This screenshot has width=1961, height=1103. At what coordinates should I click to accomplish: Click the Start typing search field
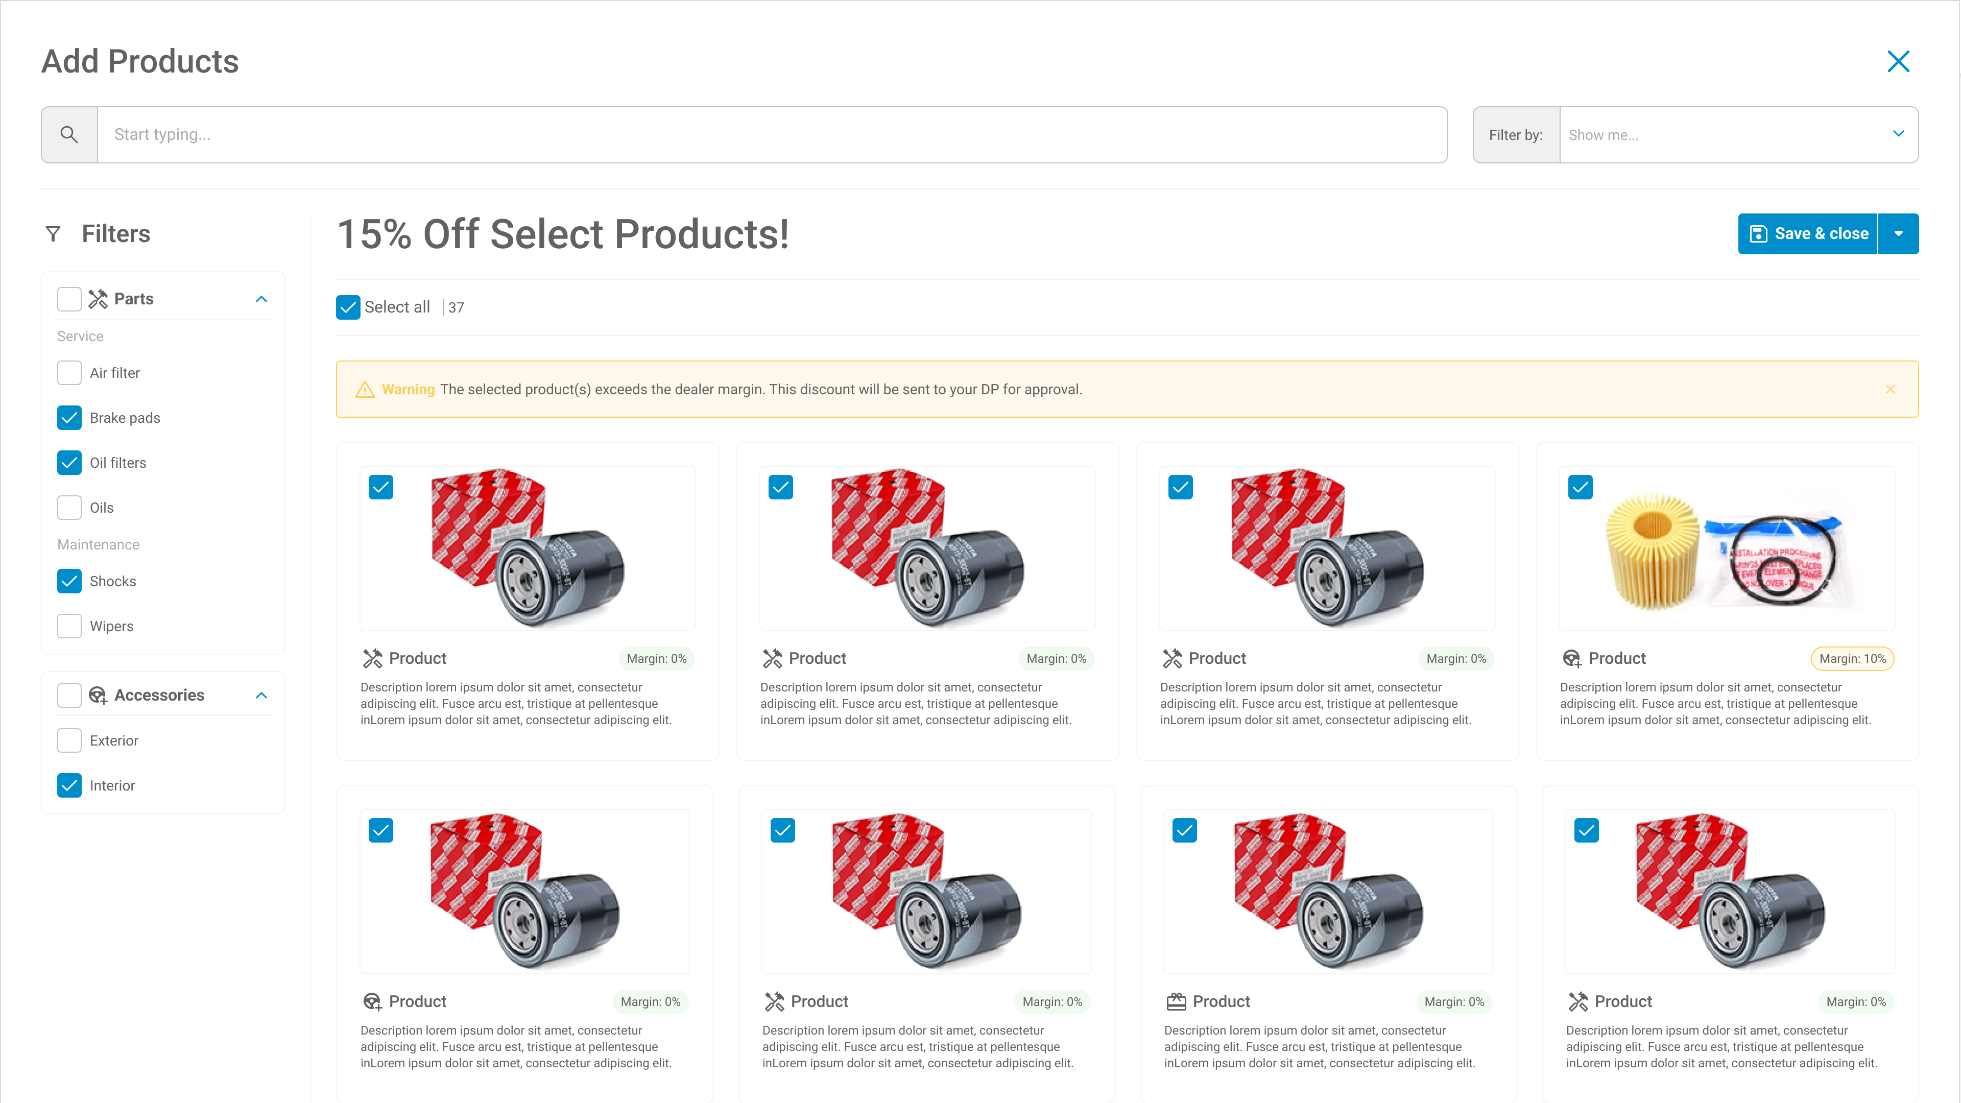tap(772, 135)
